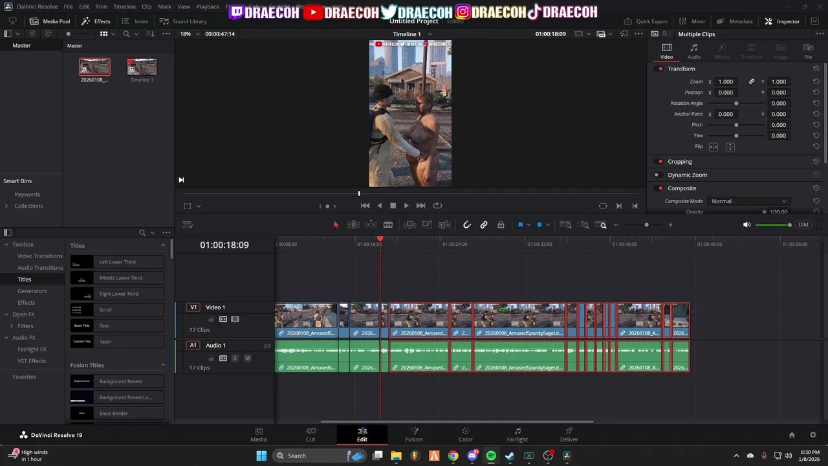Mute audio with the speaker icon
Screen dimensions: 828x466
pos(746,225)
